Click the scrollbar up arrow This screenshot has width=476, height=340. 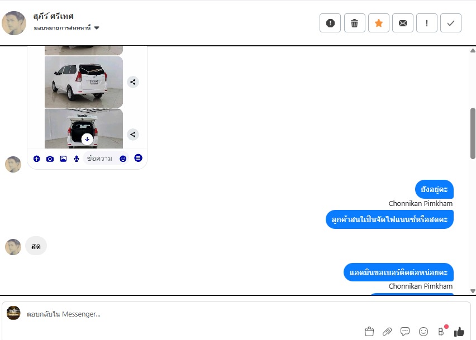473,51
